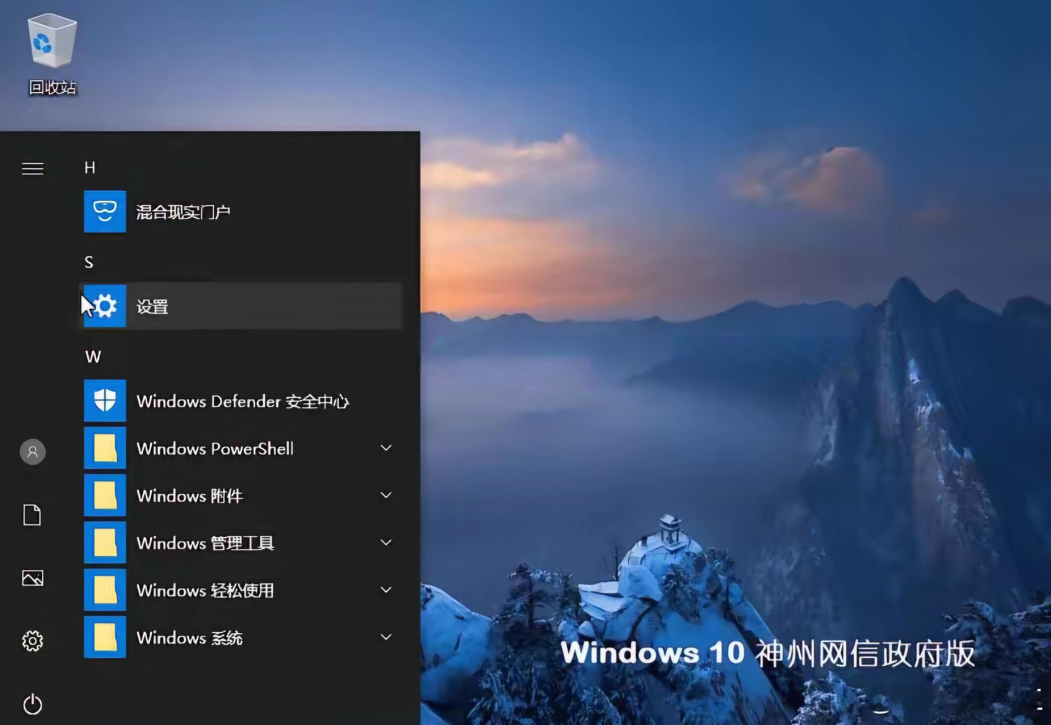Click the Windows 系统 folder icon
The height and width of the screenshot is (725, 1051).
[x=105, y=637]
